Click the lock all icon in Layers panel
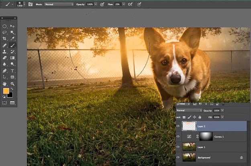Viewport: 251px width, 166px height. tap(200, 117)
